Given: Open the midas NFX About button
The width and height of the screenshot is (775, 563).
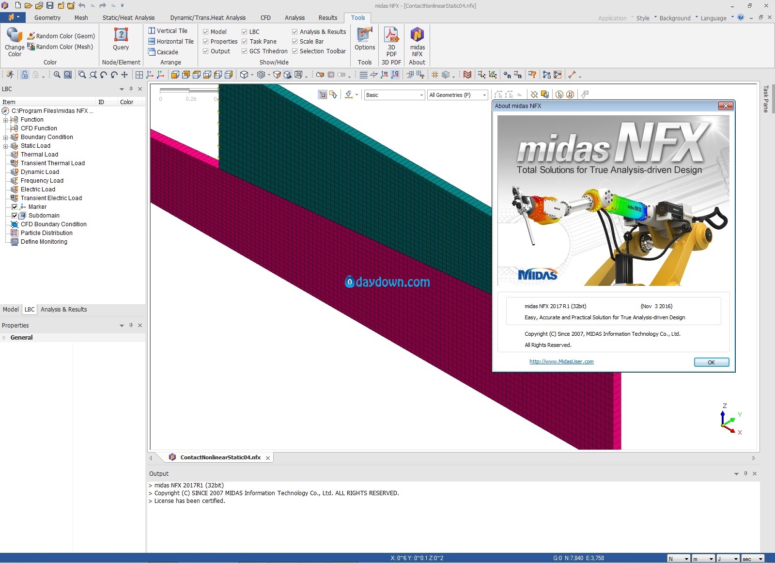Looking at the screenshot, I should 417,42.
